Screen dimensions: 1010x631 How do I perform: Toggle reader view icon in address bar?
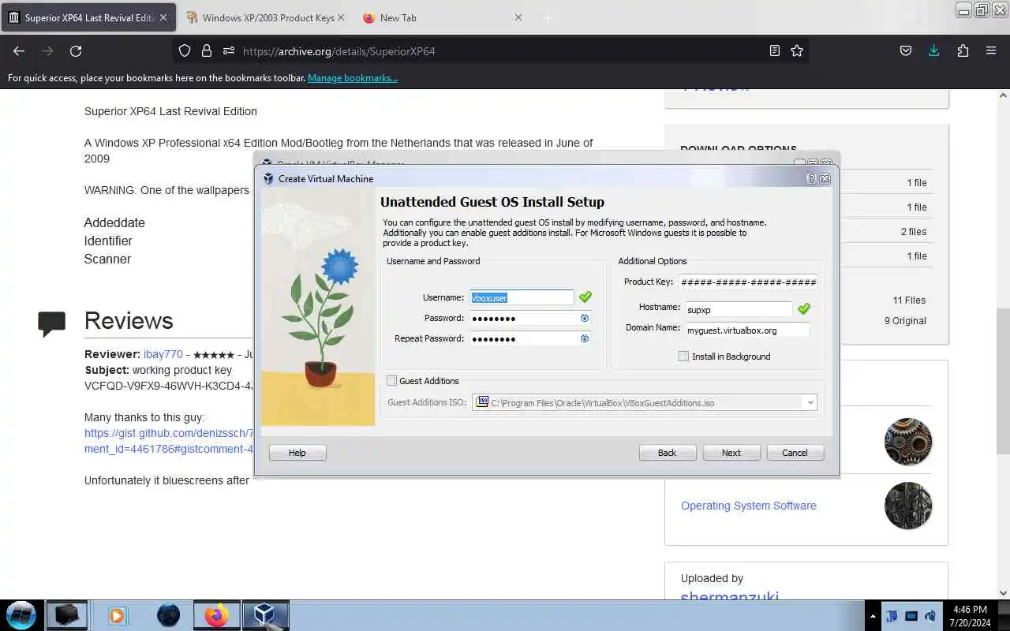[x=775, y=50]
